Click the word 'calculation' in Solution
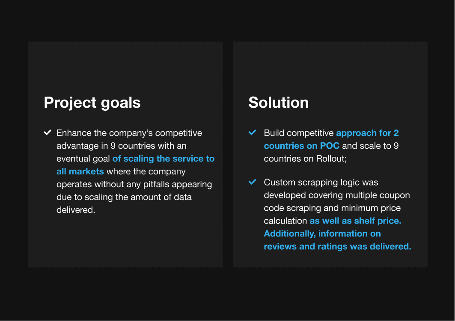Screen dimensions: 455x321 (x=285, y=221)
